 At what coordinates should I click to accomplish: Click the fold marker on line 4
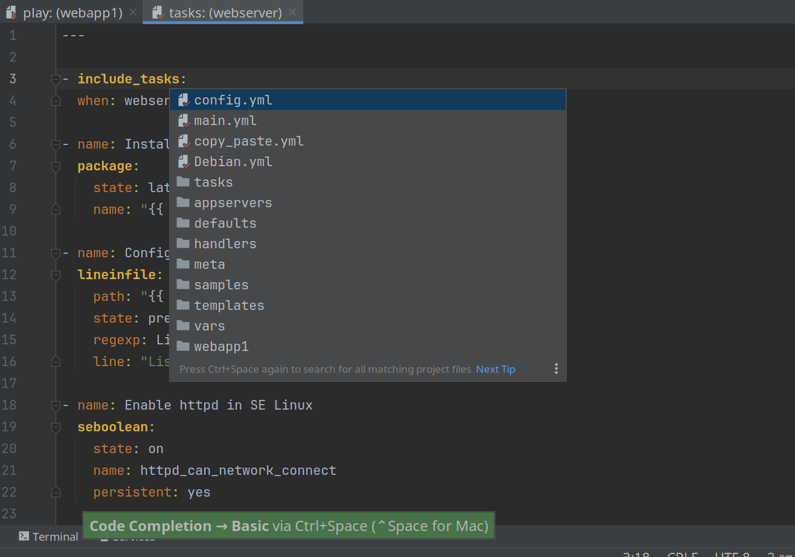click(56, 101)
